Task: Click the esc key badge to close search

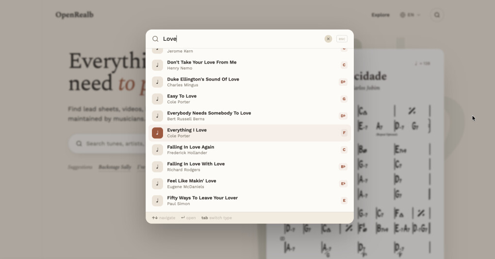Action: pos(342,39)
